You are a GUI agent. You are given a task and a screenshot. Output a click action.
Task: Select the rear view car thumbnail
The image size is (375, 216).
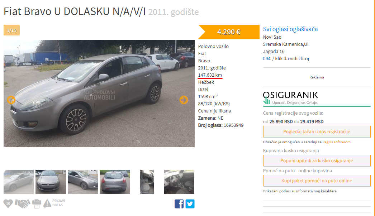[115, 182]
